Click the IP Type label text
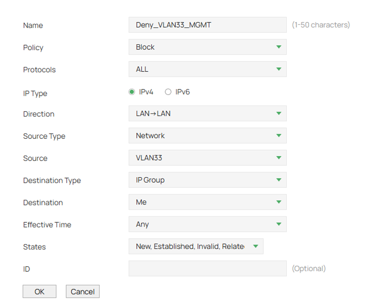 pyautogui.click(x=35, y=94)
